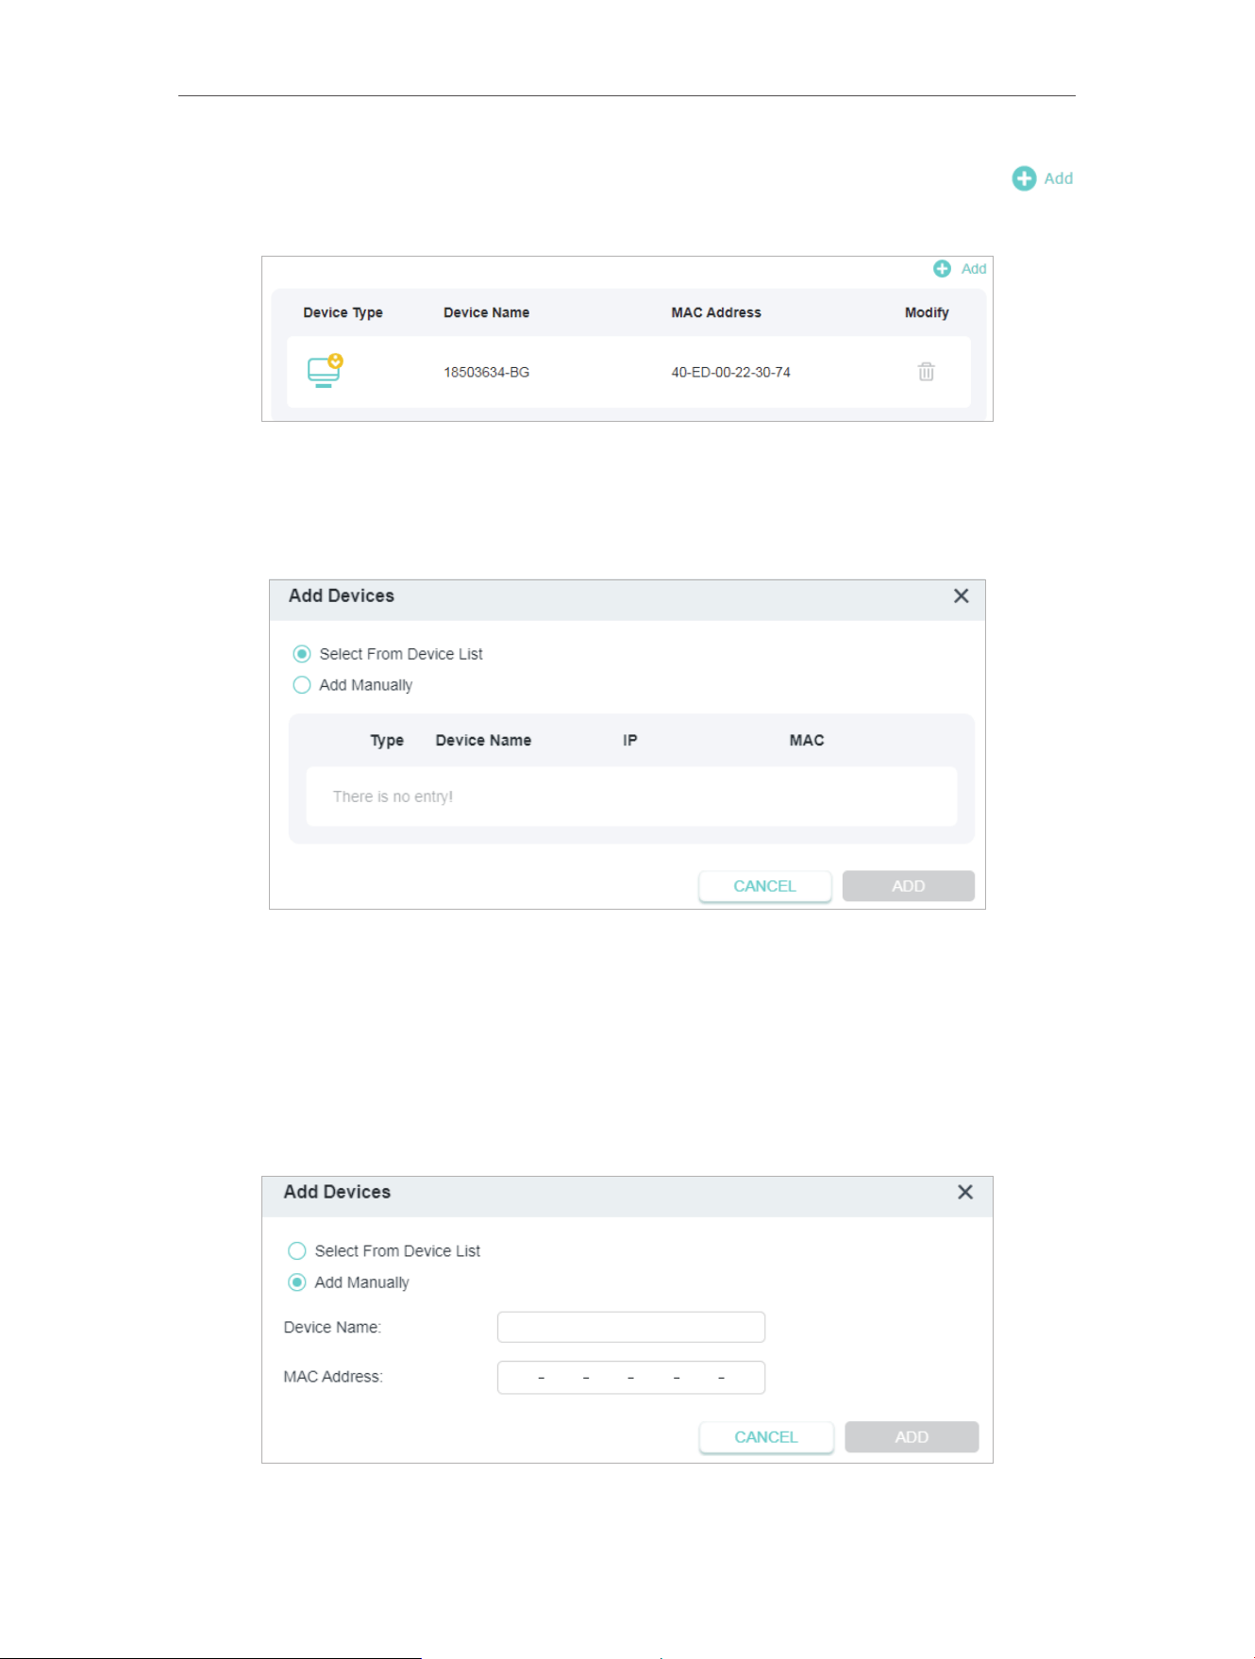
Task: Click ADD in the Add Manually dialog
Action: coord(912,1437)
